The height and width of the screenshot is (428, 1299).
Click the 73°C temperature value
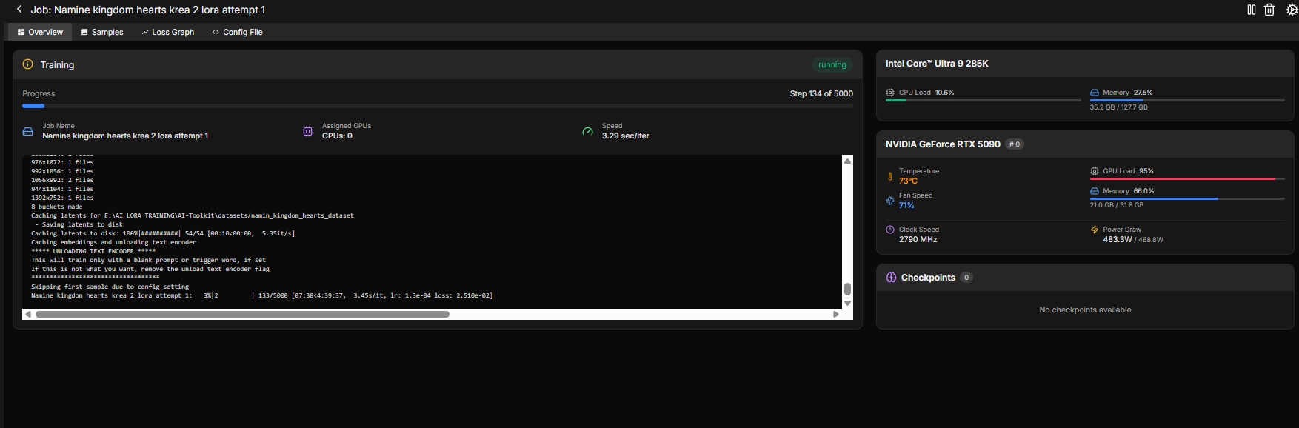908,181
